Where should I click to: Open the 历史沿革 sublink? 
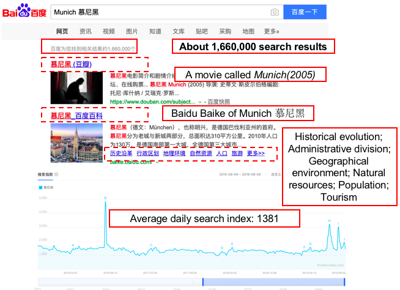click(121, 153)
